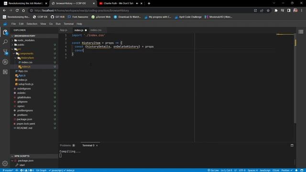The height and width of the screenshot is (172, 306).
Task: Open the Search view in activity bar
Action: coord(5,42)
